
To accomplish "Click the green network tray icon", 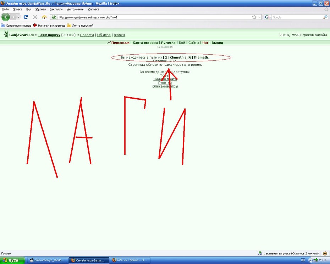I will tap(315, 260).
